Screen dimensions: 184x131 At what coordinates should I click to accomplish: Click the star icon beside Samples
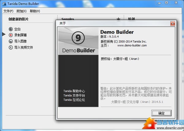118,19
